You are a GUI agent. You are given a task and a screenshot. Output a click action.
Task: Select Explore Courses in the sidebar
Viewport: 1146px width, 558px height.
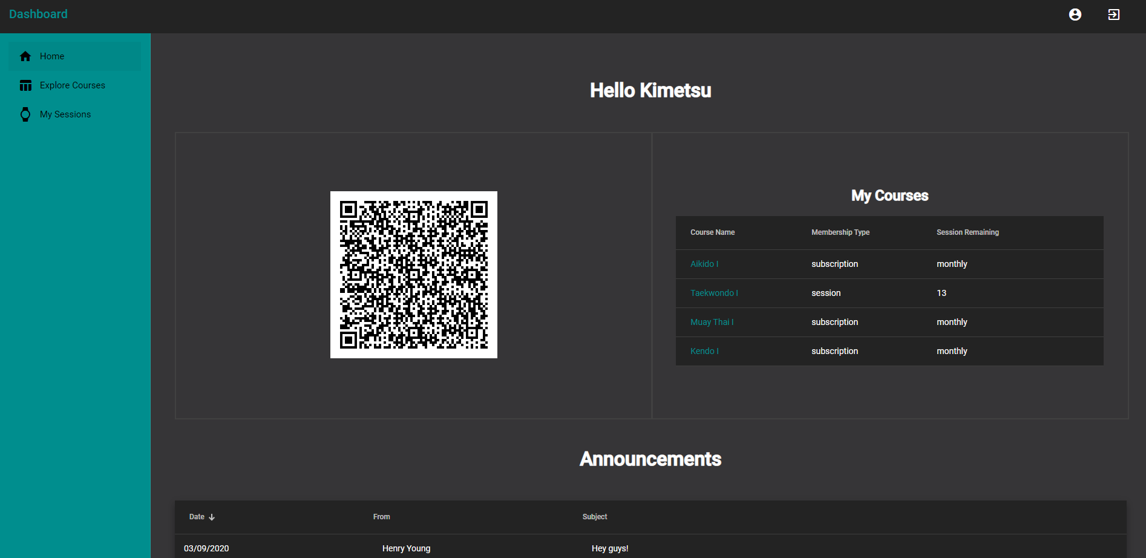pyautogui.click(x=73, y=85)
